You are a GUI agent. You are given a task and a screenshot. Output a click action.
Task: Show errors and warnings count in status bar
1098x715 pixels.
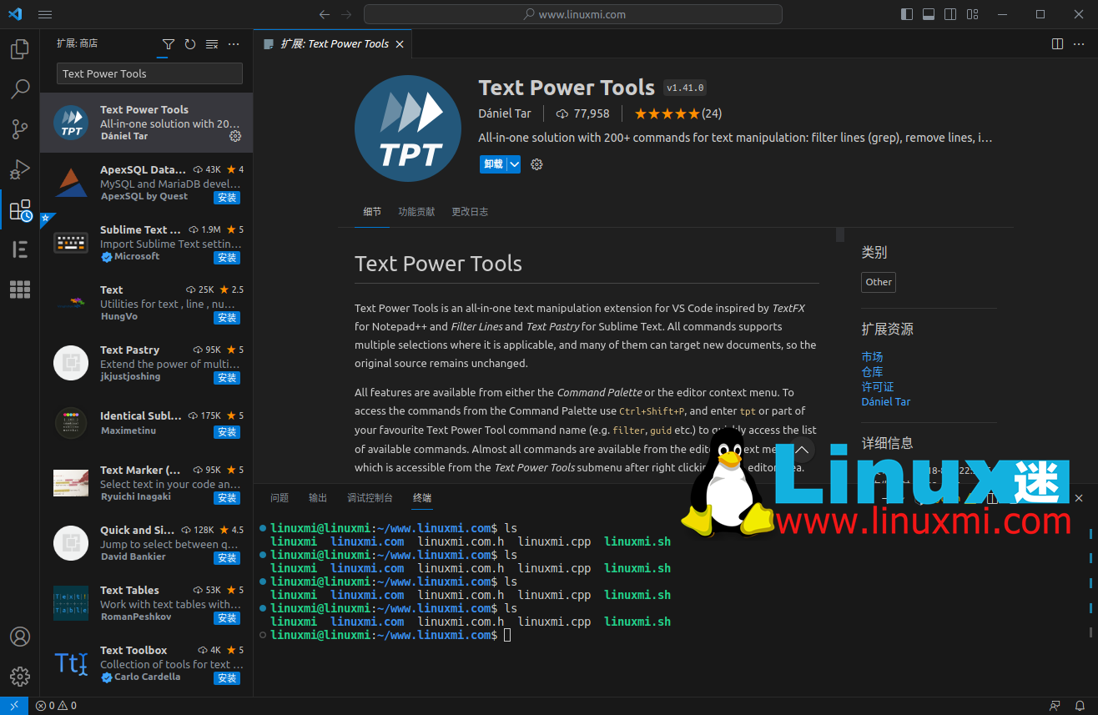[x=56, y=706]
